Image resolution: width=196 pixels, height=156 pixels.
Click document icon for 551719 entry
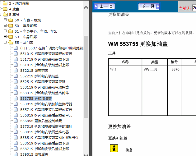pyautogui.click(x=16, y=59)
